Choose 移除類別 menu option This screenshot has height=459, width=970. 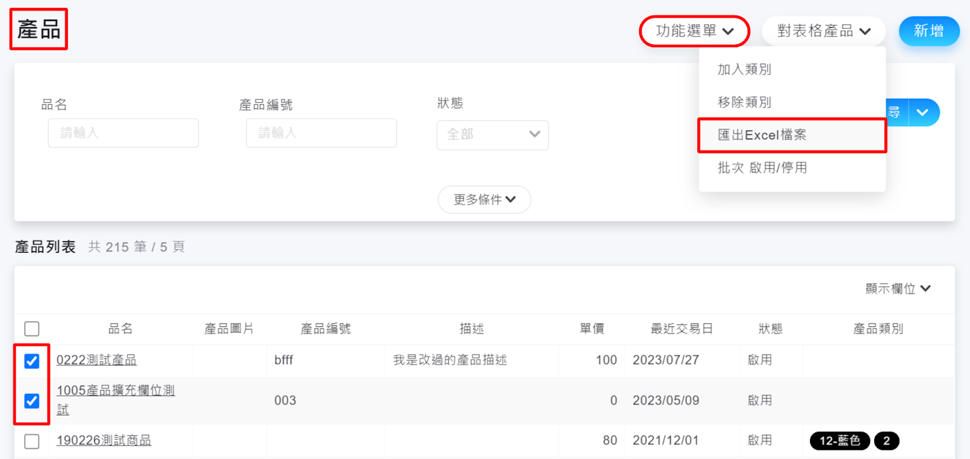744,102
